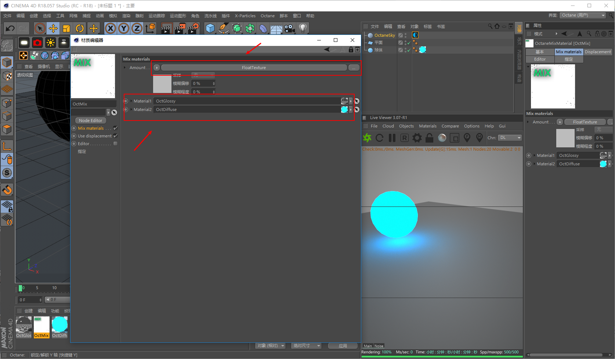Open Live Viewer Options menu
Image resolution: width=615 pixels, height=359 pixels.
pyautogui.click(x=472, y=126)
